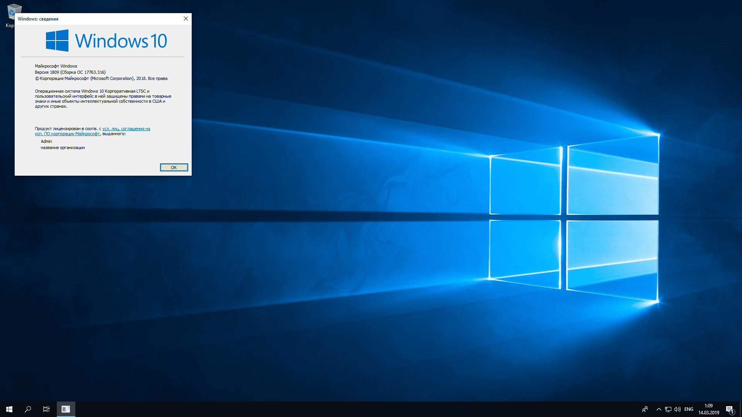The height and width of the screenshot is (417, 742).
Task: Open Action Center notifications icon
Action: pos(730,409)
